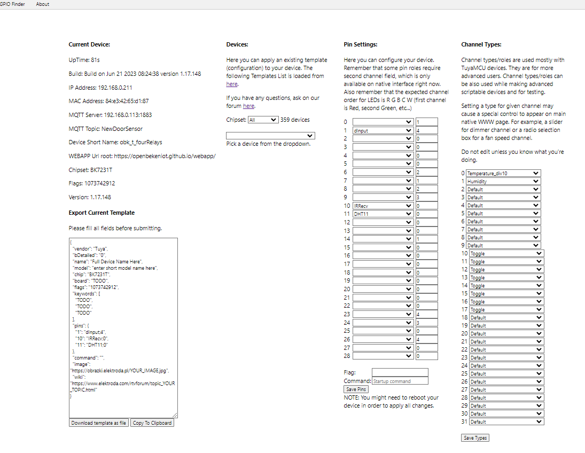Click 'Device Short Name: obk_t_fourRelays' text
Screen dimensions: 585x453
pyautogui.click(x=115, y=142)
